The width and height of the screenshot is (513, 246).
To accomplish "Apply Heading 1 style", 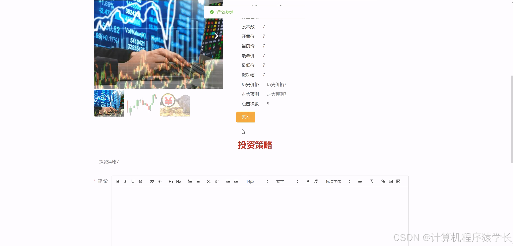I will click(171, 181).
